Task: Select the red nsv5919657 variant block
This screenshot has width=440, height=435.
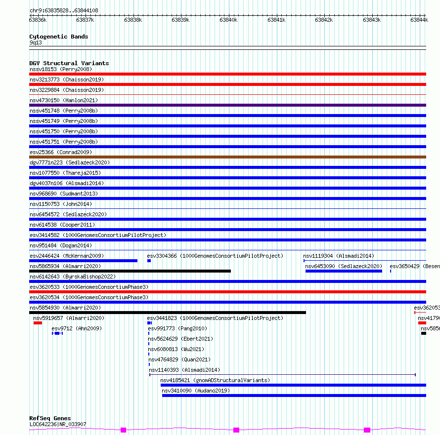Action: pos(38,323)
